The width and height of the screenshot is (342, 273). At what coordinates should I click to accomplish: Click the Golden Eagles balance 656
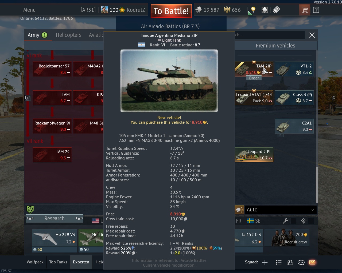click(x=232, y=10)
